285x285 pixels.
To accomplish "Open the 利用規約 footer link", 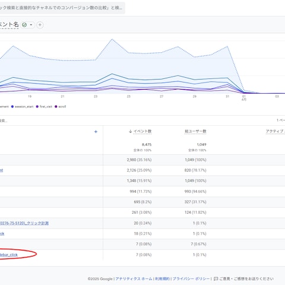I will click(163, 278).
